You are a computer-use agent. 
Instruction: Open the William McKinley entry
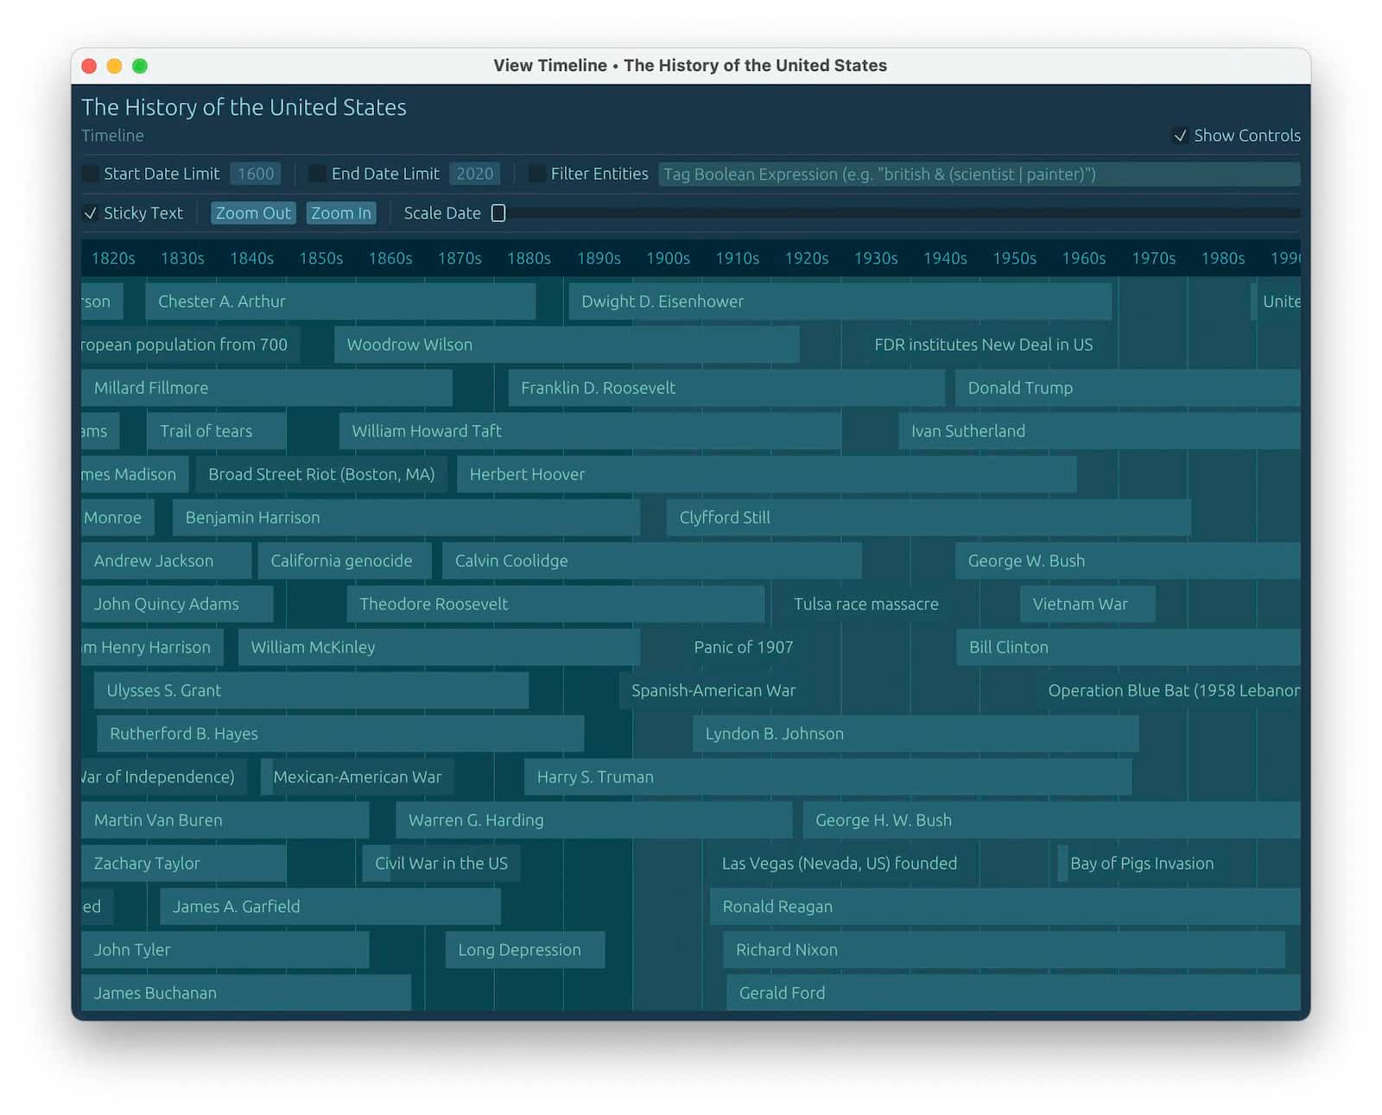pos(439,647)
